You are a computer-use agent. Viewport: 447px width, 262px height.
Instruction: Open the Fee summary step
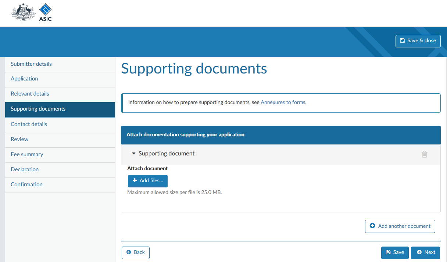[x=60, y=155]
